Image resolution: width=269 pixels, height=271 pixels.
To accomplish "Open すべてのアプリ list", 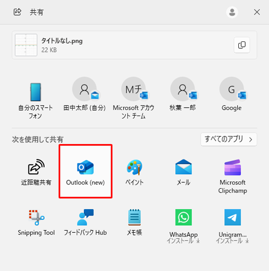I will click(x=229, y=139).
